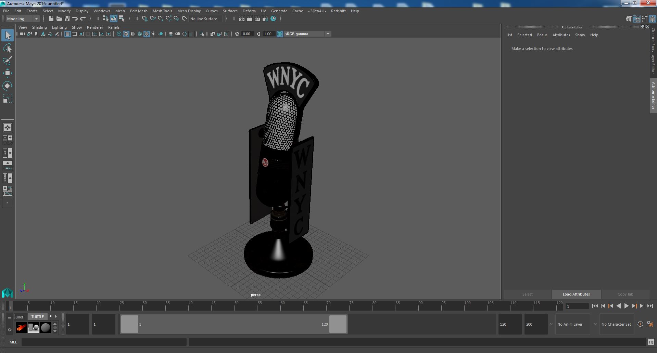
Task: Open Attribute Editor Focus menu
Action: (542, 35)
